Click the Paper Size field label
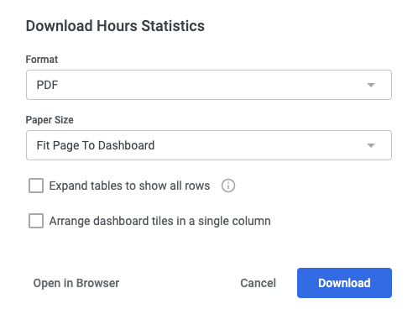 (50, 120)
